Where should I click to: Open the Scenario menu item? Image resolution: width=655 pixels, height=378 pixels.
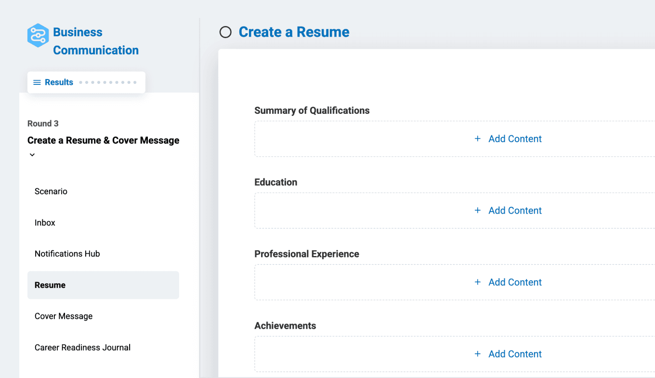click(x=51, y=191)
